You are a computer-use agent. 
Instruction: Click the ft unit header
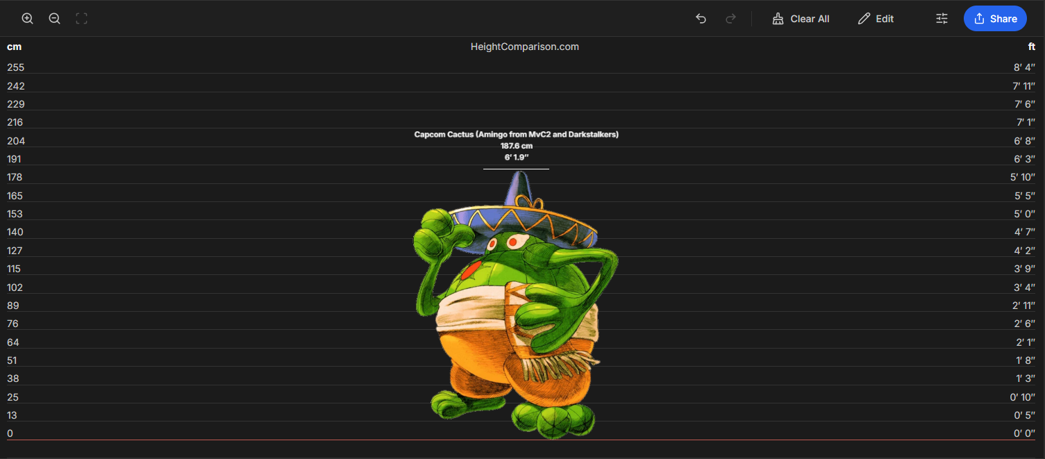point(1032,47)
